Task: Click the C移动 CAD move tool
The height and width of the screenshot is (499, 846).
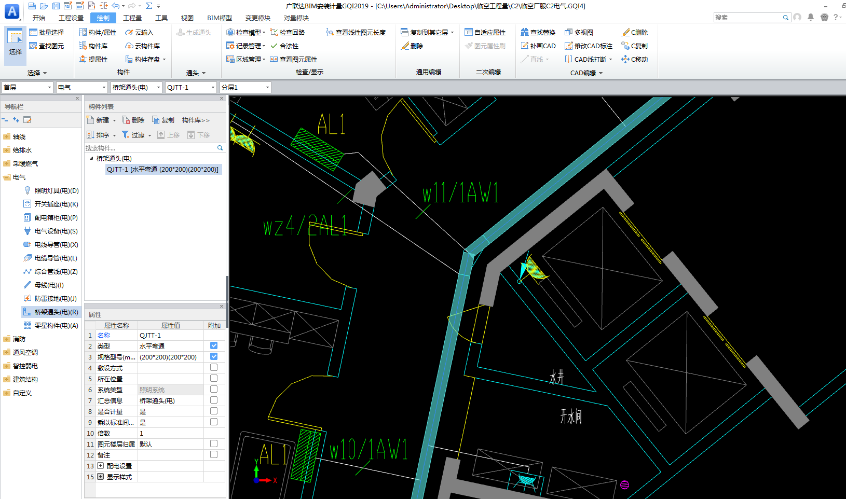Action: pyautogui.click(x=635, y=59)
